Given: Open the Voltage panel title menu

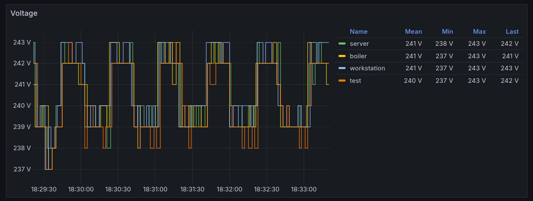Looking at the screenshot, I should (x=24, y=13).
